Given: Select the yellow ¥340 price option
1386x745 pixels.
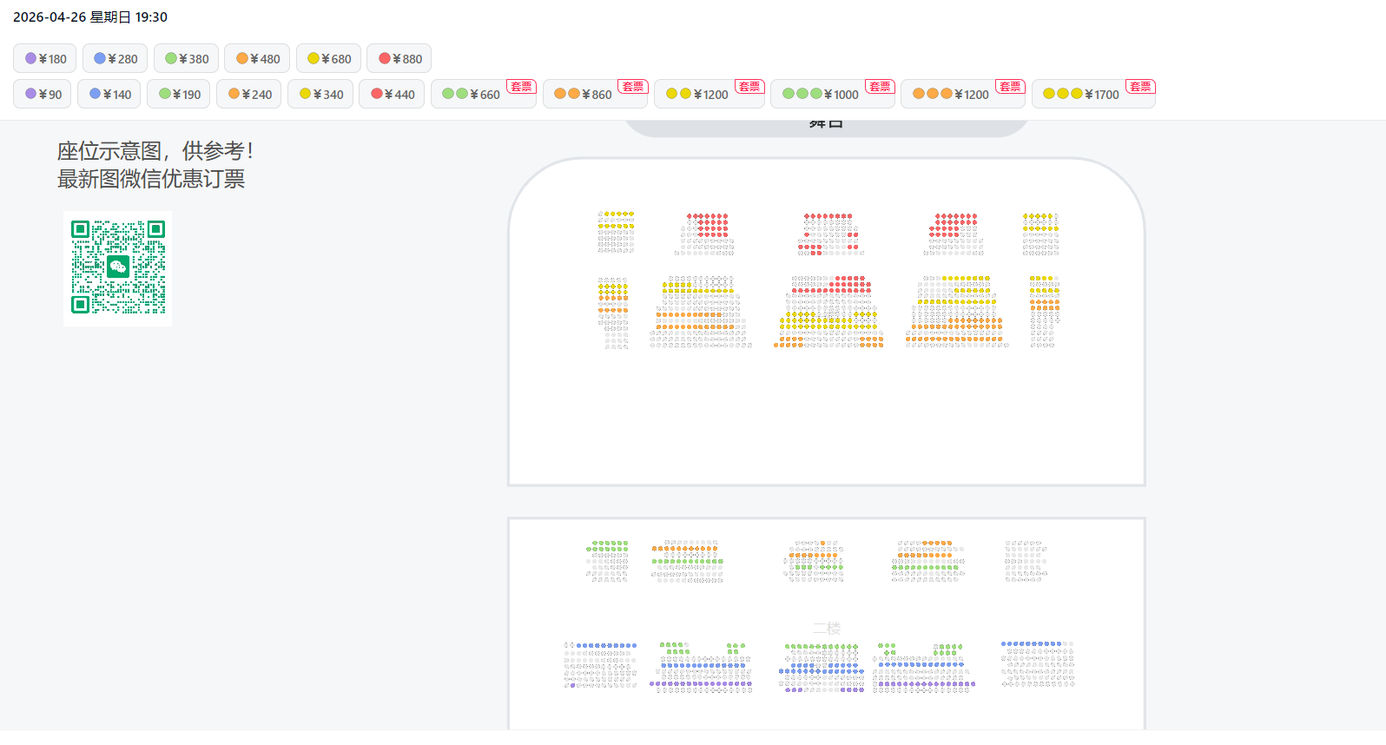Looking at the screenshot, I should click(320, 95).
